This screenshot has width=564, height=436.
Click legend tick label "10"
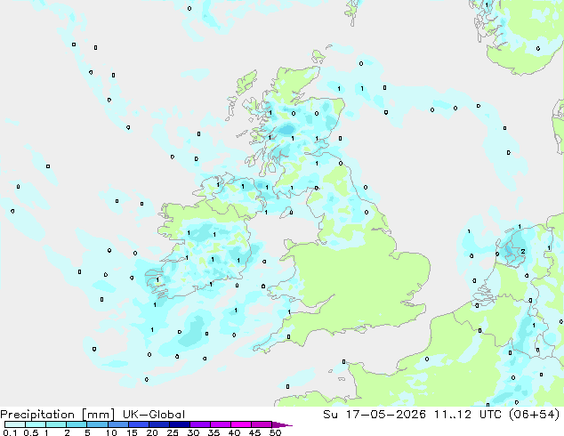[111, 432]
